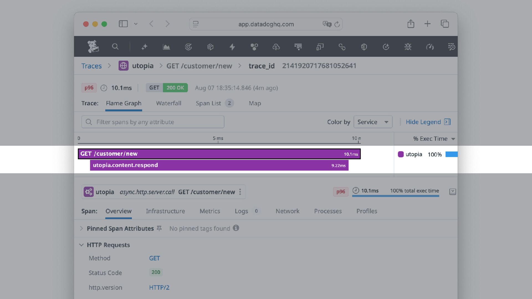532x299 pixels.
Task: Switch to the Waterfall tab
Action: 168,103
